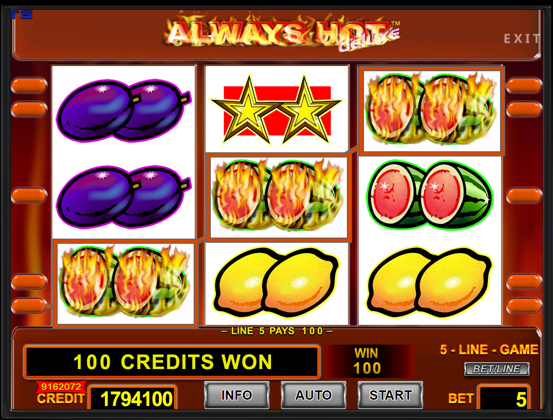Select the burning melon in bottom-left
Image resolution: width=553 pixels, height=420 pixels.
[x=126, y=283]
